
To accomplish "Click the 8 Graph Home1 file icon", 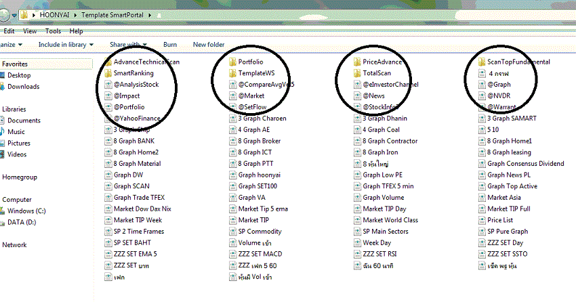I will (482, 141).
